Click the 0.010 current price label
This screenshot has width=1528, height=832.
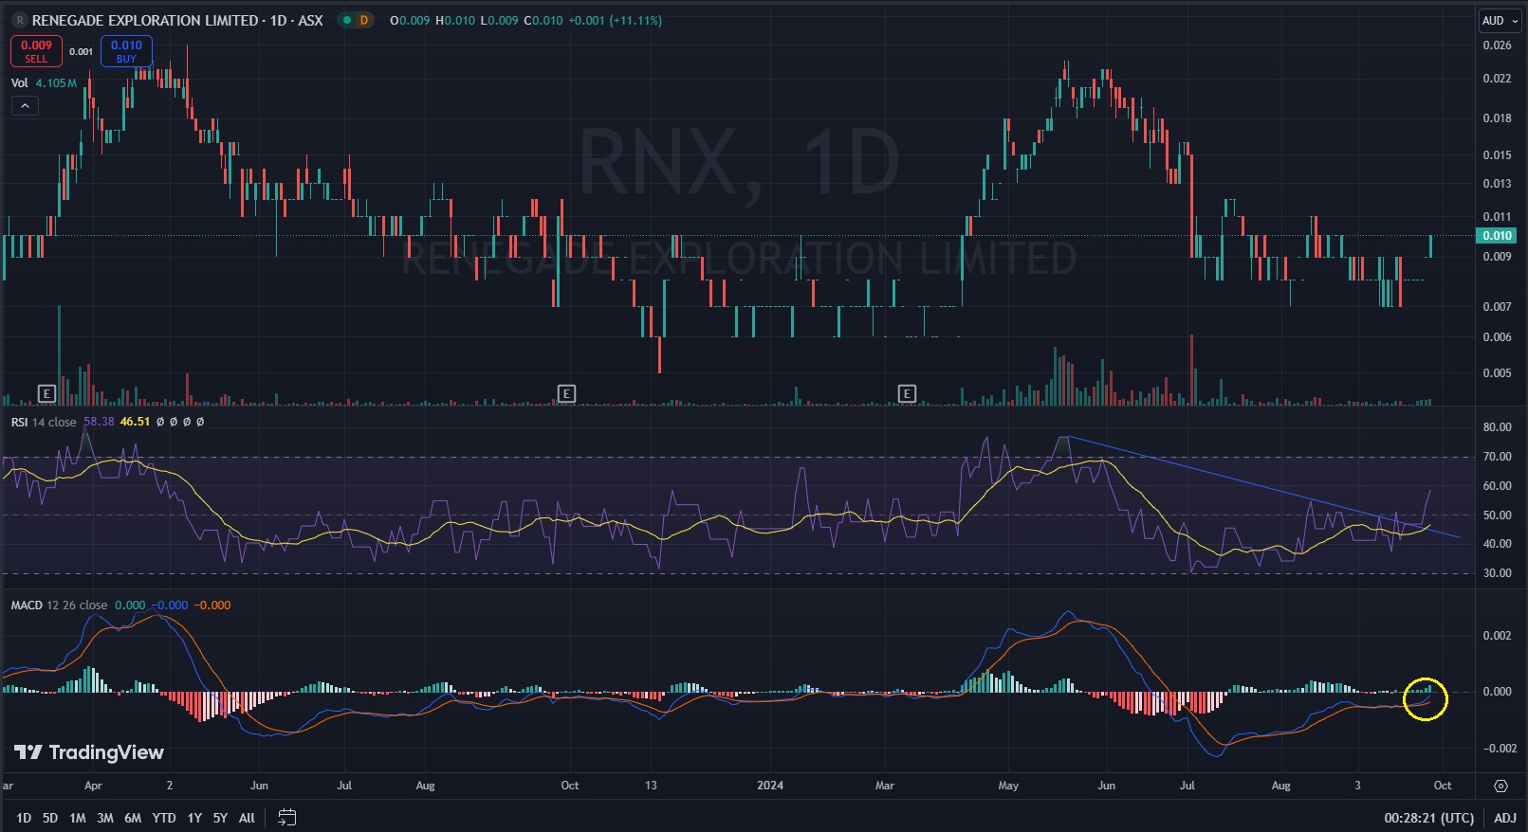coord(1498,235)
